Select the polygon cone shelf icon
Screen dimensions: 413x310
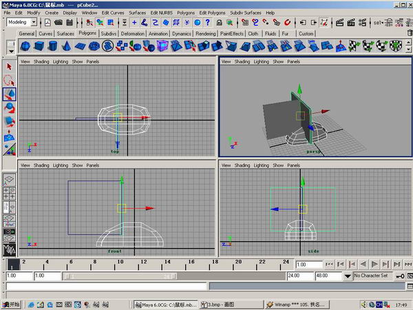point(66,46)
